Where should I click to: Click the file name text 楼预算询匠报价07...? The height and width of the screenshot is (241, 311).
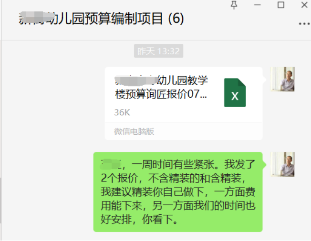click(x=161, y=94)
